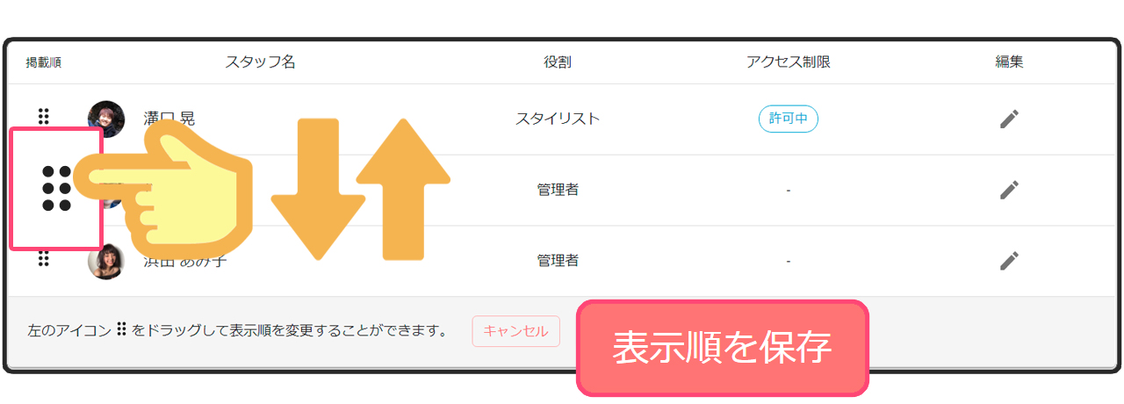
Task: Edit the bottom staff row via pencil icon
Action: [x=1009, y=261]
